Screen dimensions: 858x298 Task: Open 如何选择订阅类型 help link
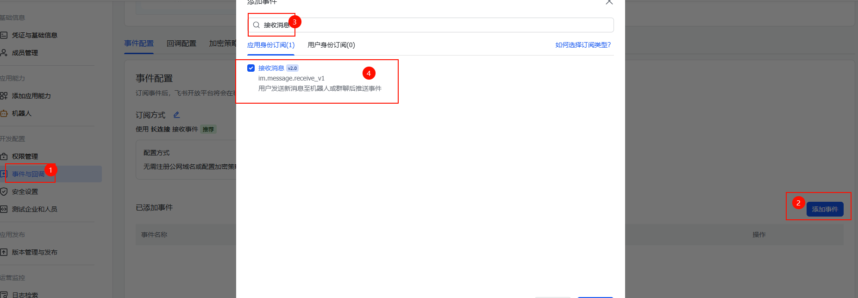(583, 45)
